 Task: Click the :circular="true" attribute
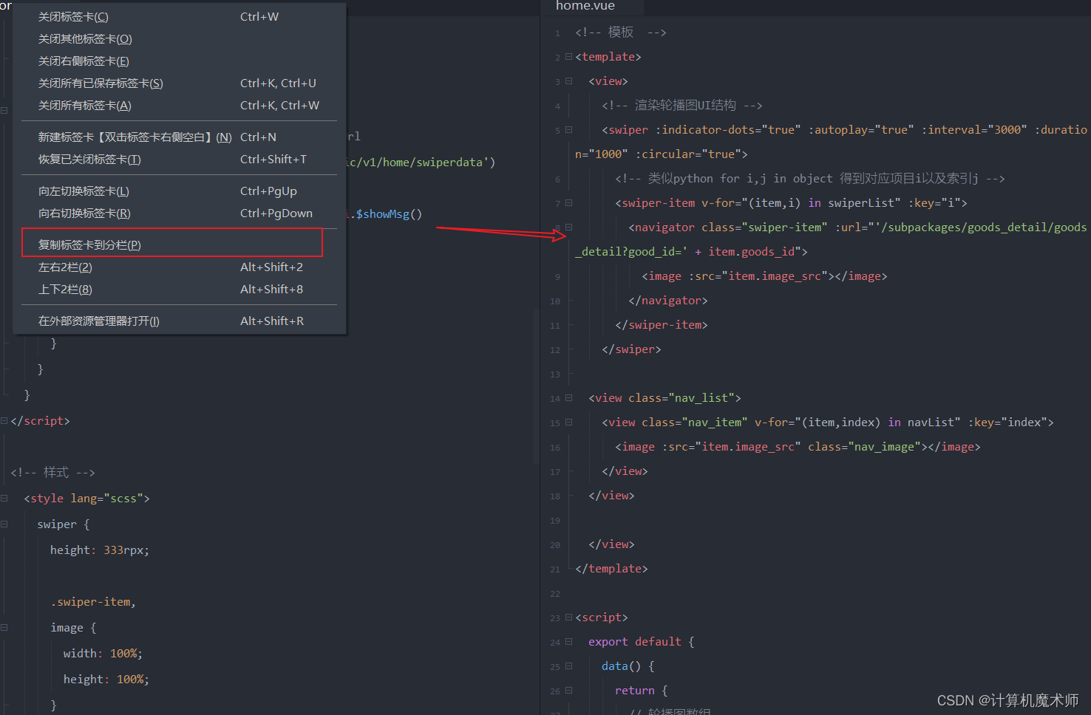(x=687, y=154)
